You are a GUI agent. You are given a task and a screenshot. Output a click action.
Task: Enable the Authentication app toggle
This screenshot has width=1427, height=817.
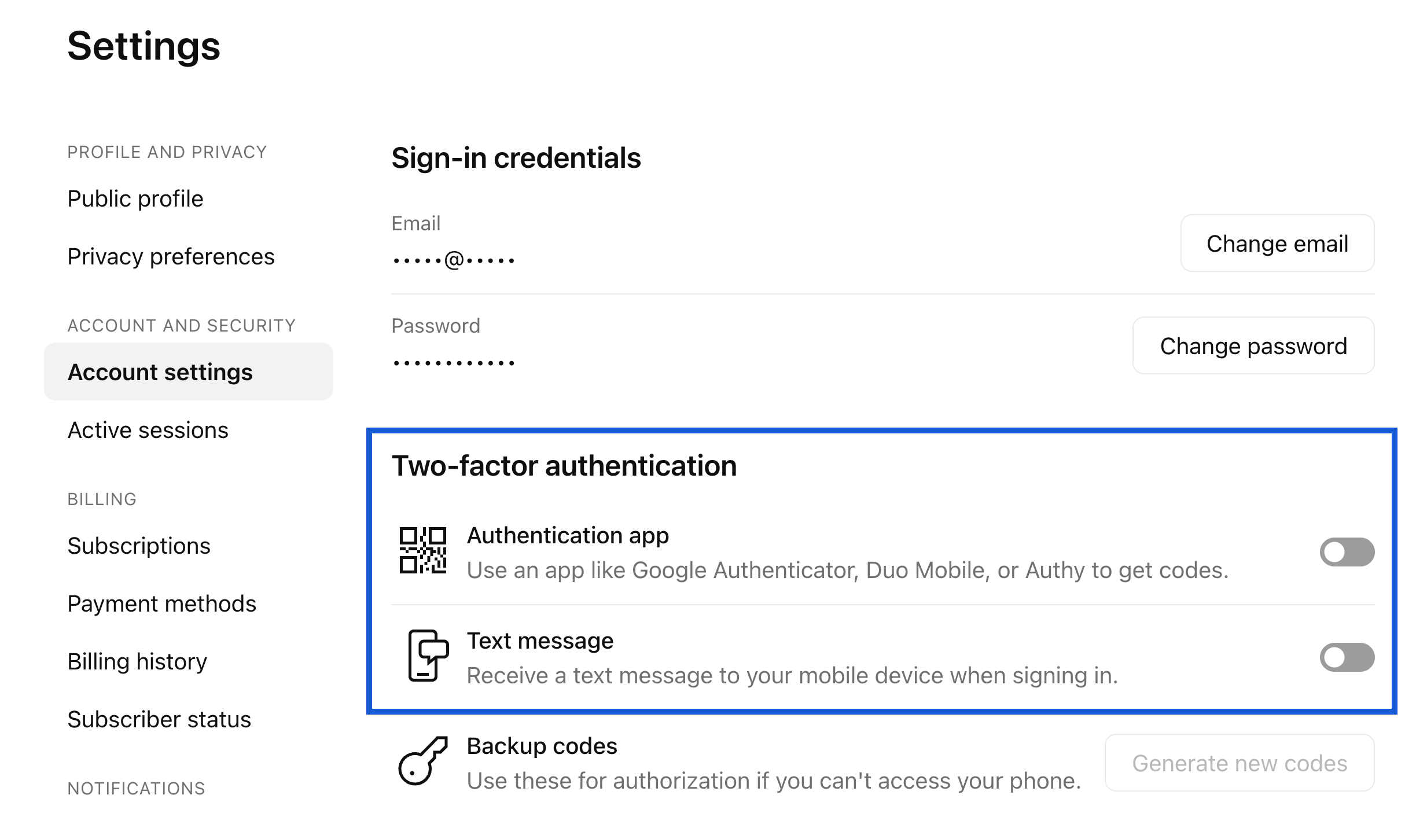point(1347,552)
